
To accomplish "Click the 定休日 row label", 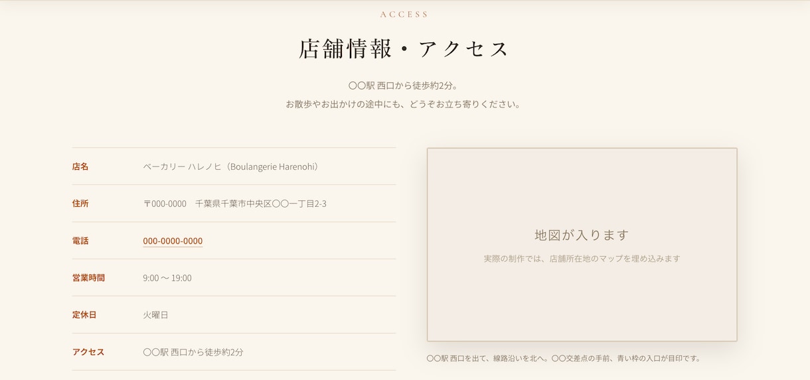I will tap(84, 315).
